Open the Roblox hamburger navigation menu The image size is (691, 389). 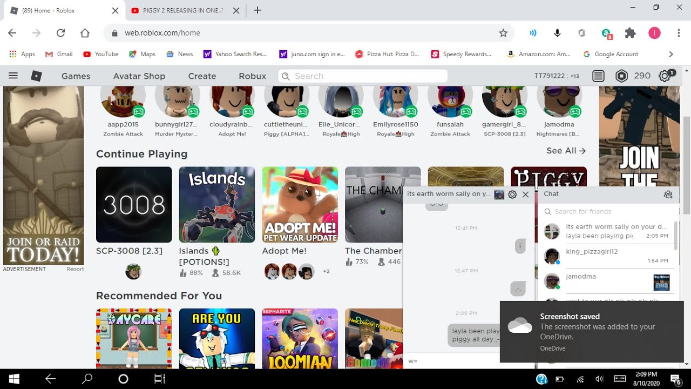pyautogui.click(x=13, y=76)
